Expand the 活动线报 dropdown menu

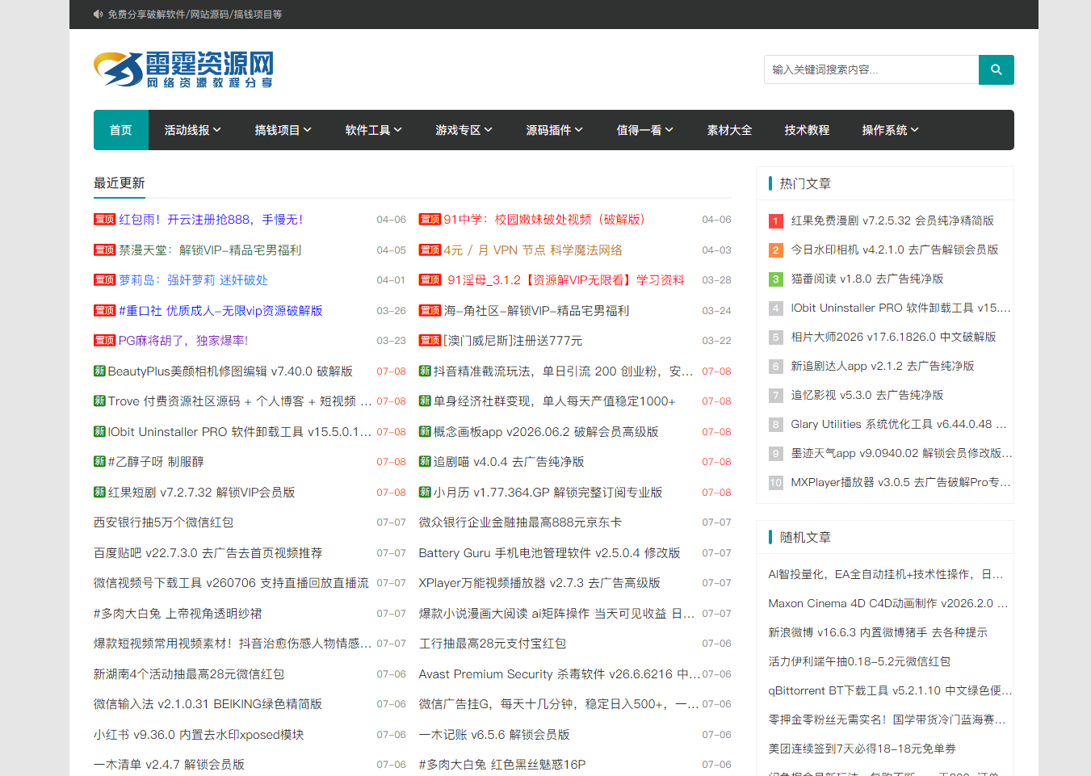click(x=192, y=130)
